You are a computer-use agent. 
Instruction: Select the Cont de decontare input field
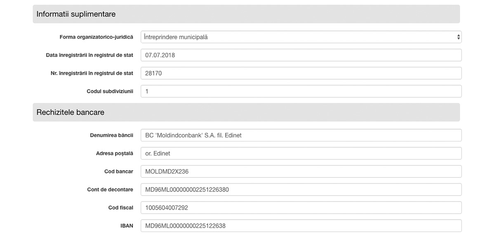point(301,190)
